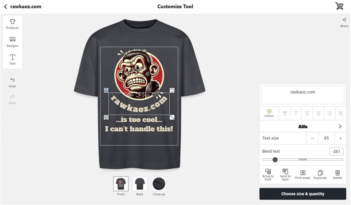Click Bring to front
The width and height of the screenshot is (351, 205).
point(268,174)
